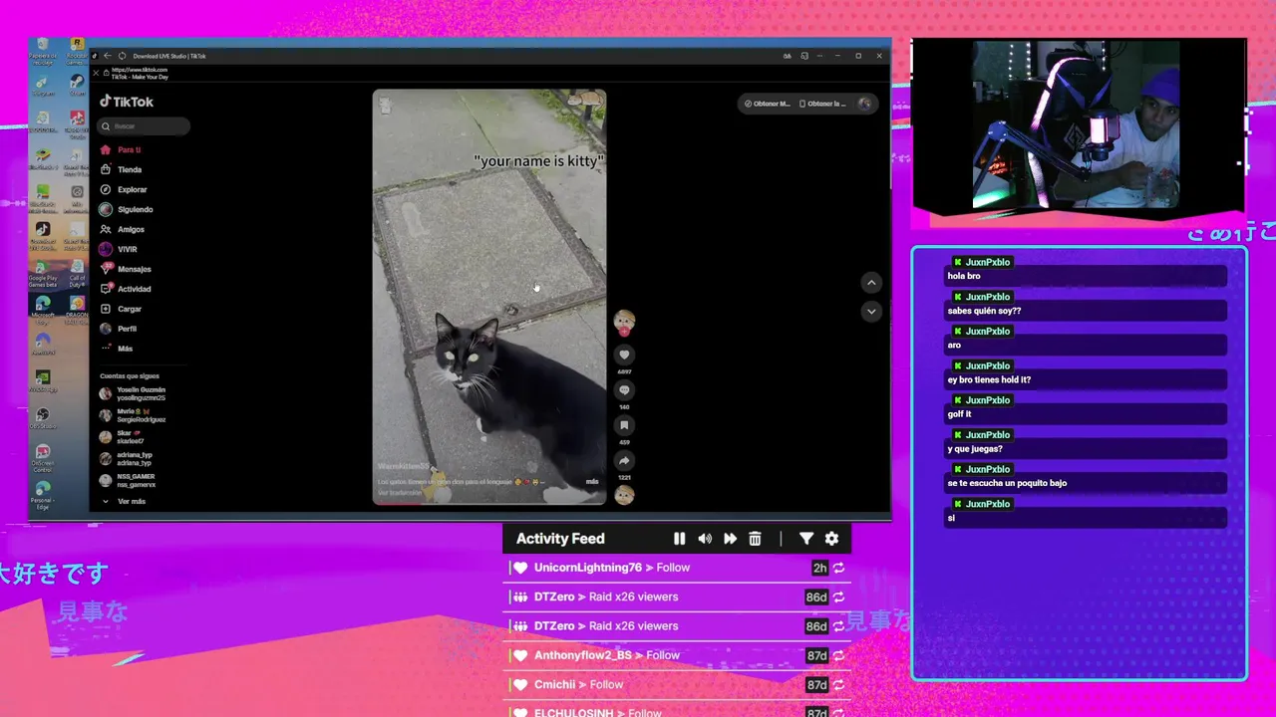
Task: Open the Más menu in sidebar
Action: point(117,349)
